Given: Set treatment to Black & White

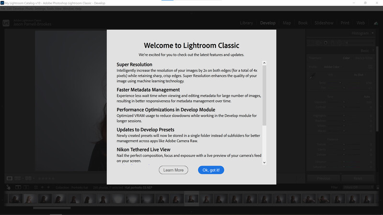Looking at the screenshot, I should point(364,58).
